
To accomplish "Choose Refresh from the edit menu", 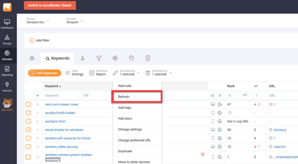I will 137,96.
